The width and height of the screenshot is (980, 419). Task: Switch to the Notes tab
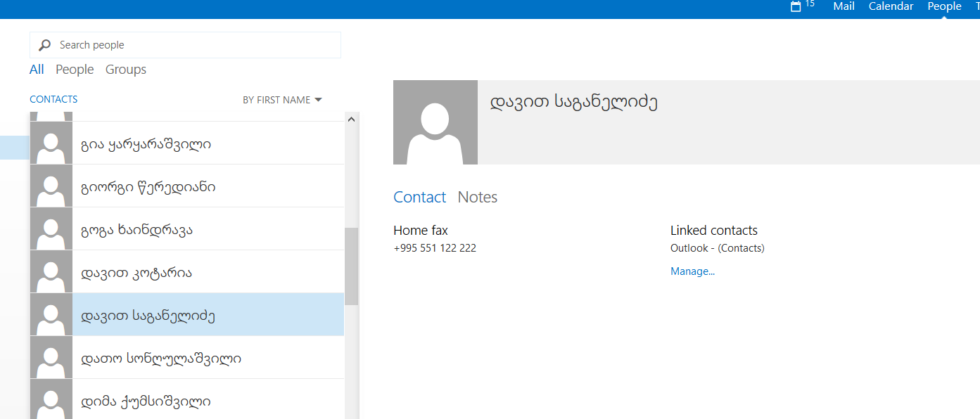point(477,198)
